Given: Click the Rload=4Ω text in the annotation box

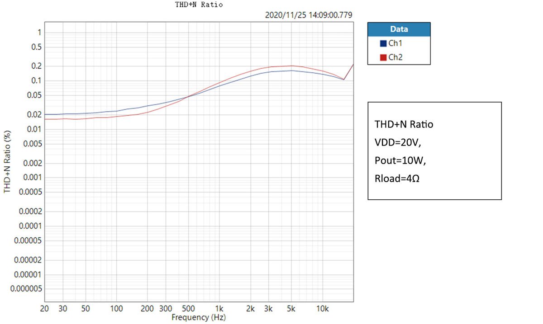Looking at the screenshot, I should click(x=397, y=178).
